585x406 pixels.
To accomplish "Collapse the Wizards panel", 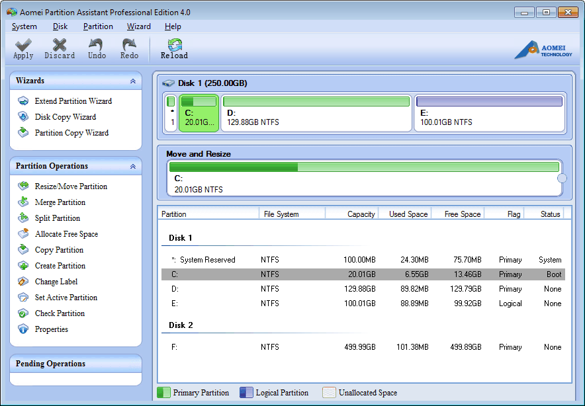I will click(133, 81).
